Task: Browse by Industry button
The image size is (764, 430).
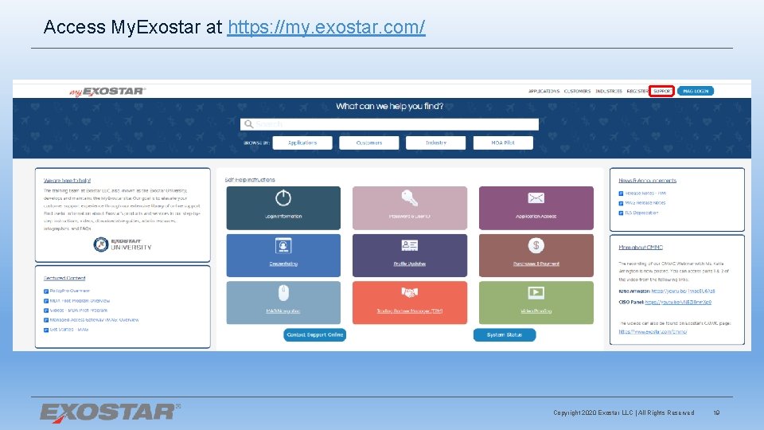Action: pos(435,143)
